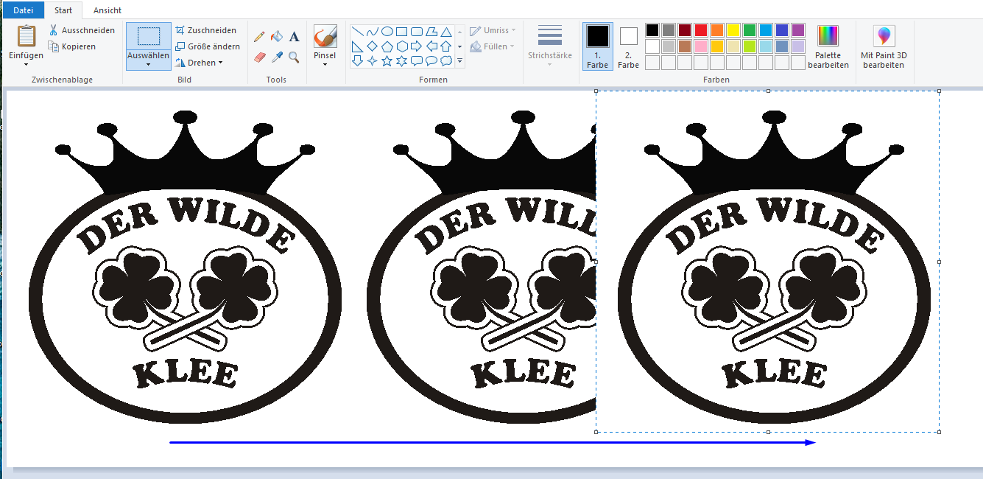The image size is (983, 479).
Task: Select the Color picker eyedropper tool
Action: point(277,57)
